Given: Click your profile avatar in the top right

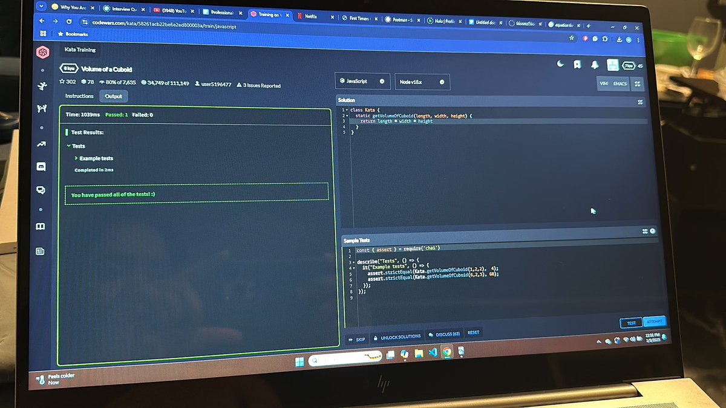Looking at the screenshot, I should click(x=613, y=65).
